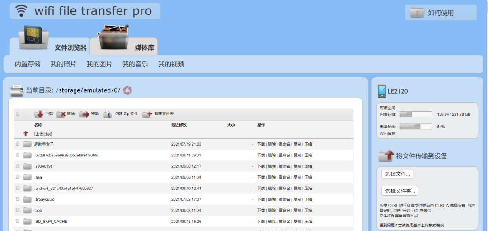Open folder icon for .6226f7cbe59e99a90b5cef6f94f966fd

[x=28, y=155]
